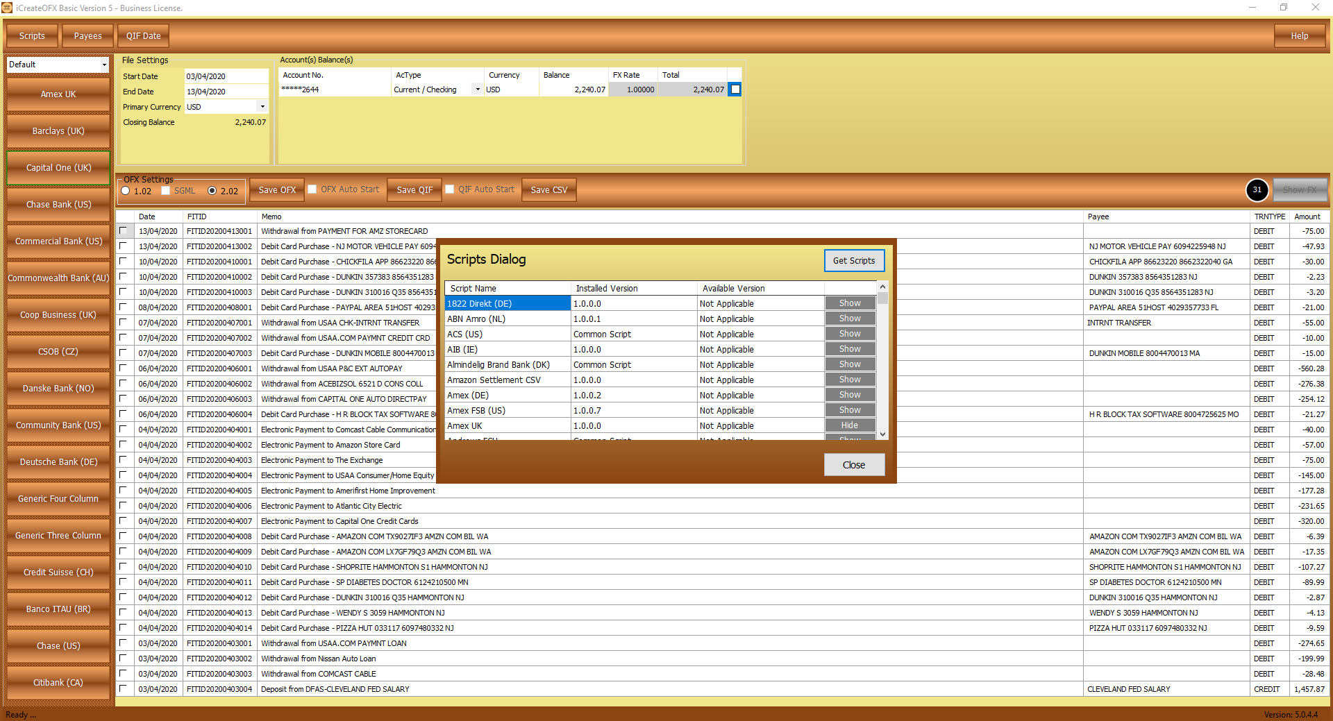Viewport: 1333px width, 721px height.
Task: Open Help
Action: pyautogui.click(x=1300, y=35)
